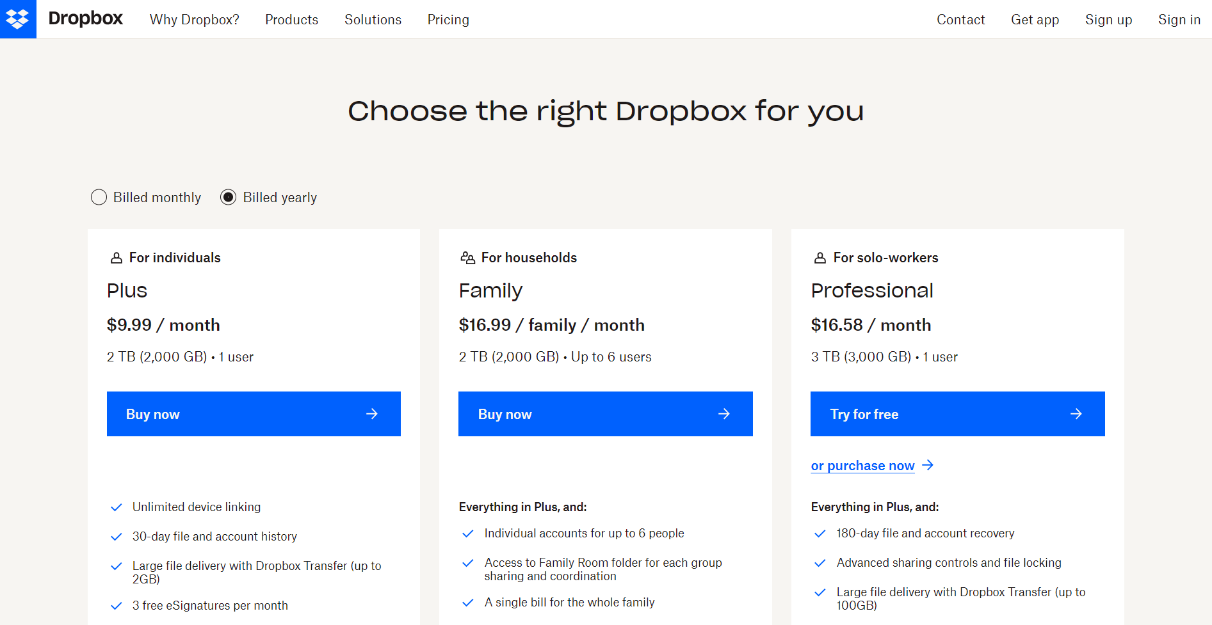Select the Billed monthly radio button

click(x=99, y=197)
